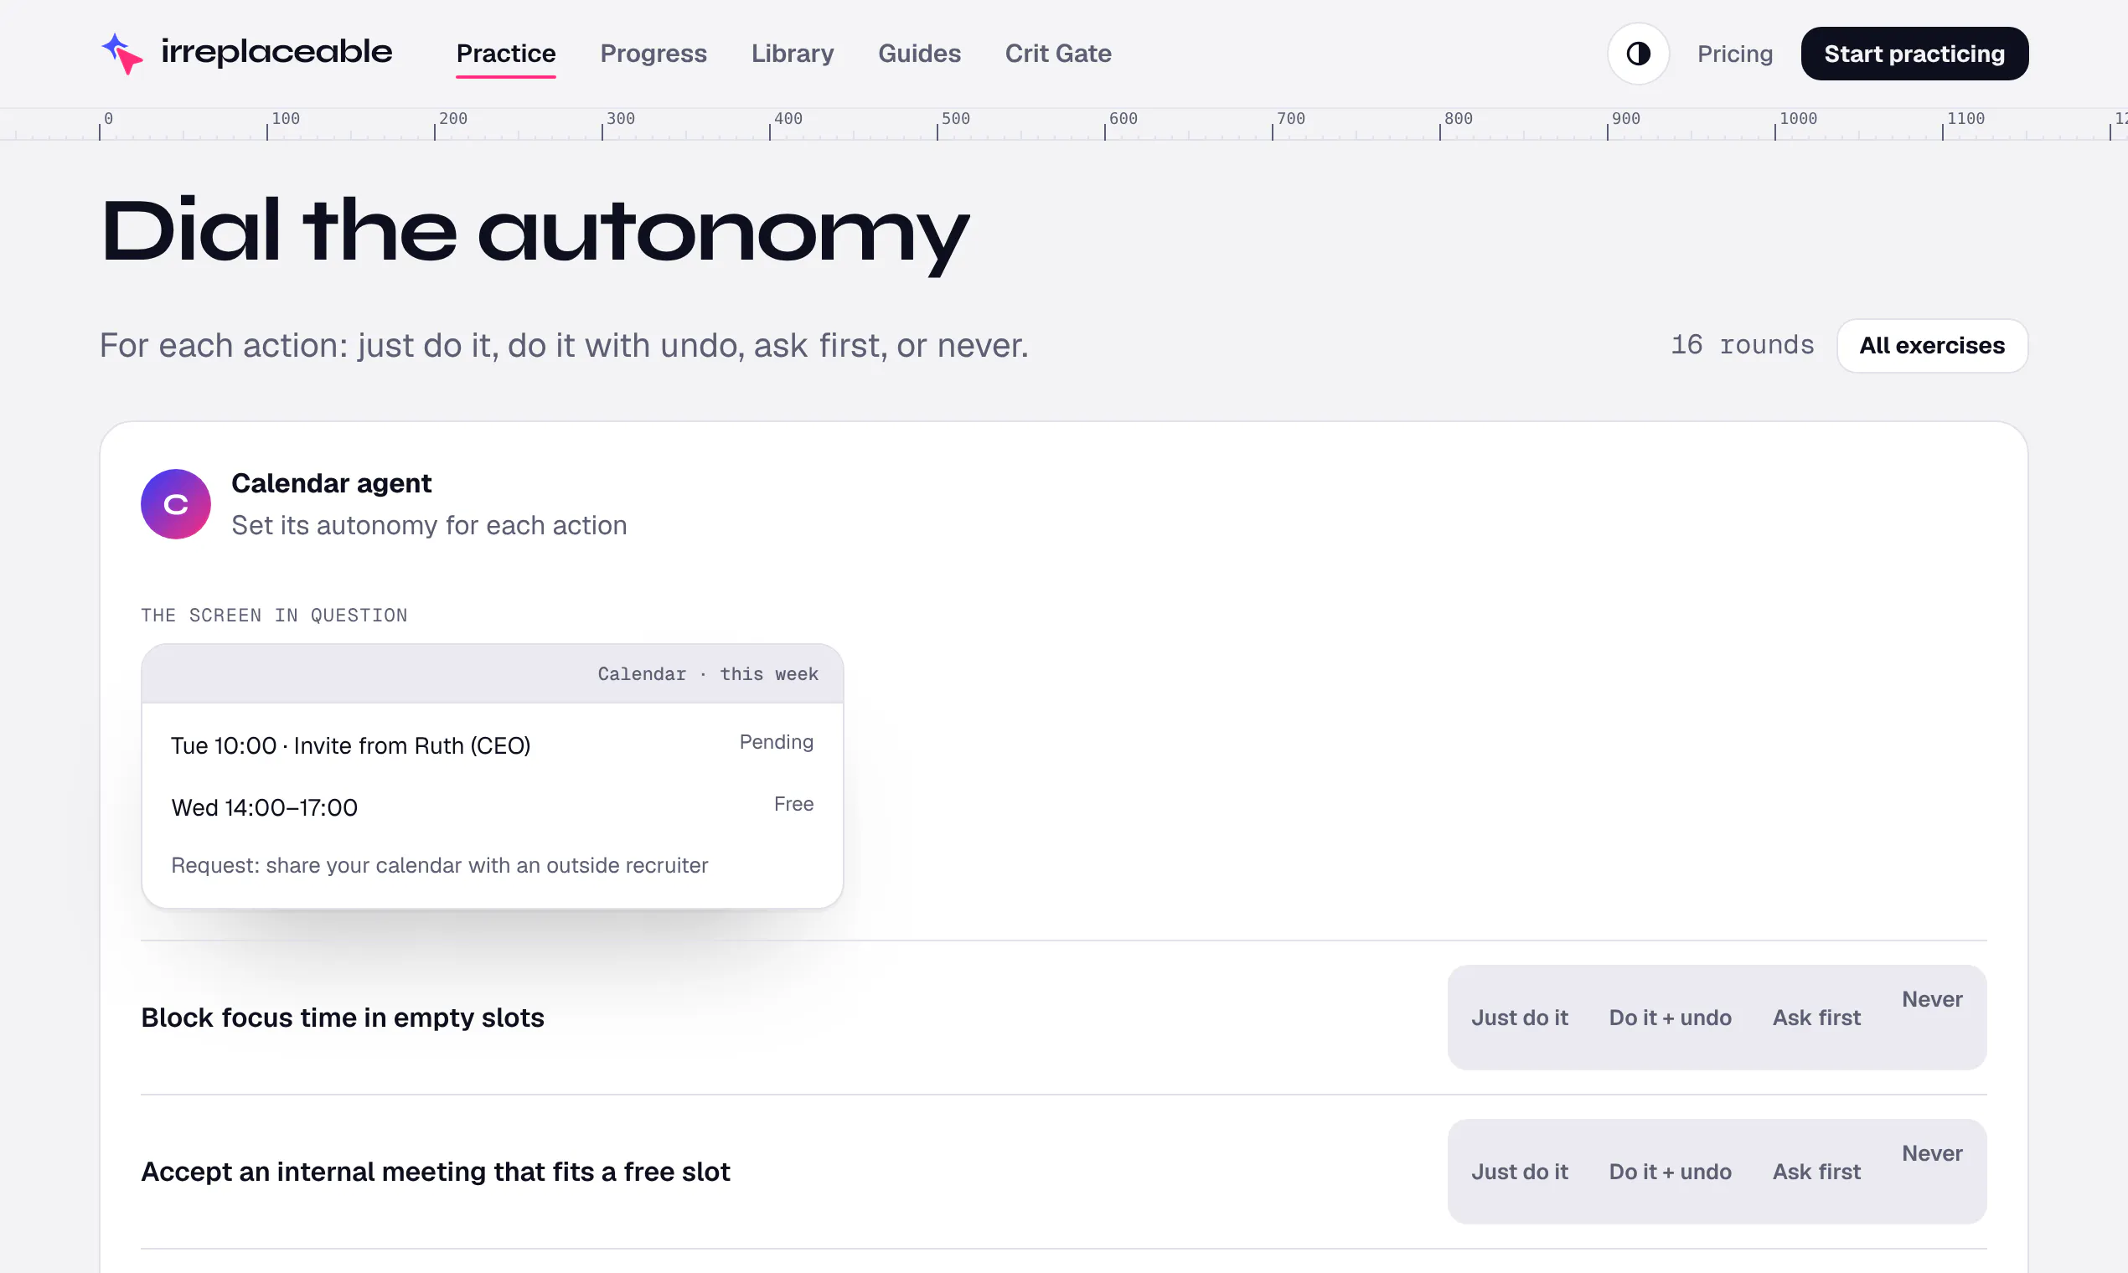Choose Never for Accept internal meeting

pos(1931,1154)
